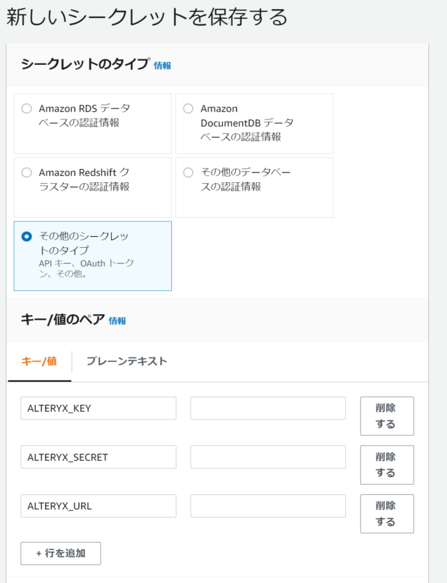Image resolution: width=447 pixels, height=583 pixels.
Task: Select Amazon RDS データベースの認証情報 radio button
Action: coord(27,108)
